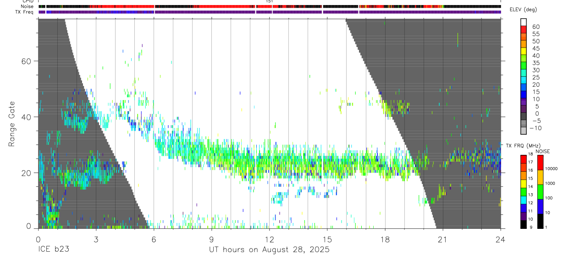Select Range Gate axis tick label '60'
This screenshot has width=563, height=259.
(x=26, y=61)
